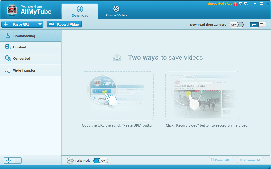The width and height of the screenshot is (271, 169).
Task: Click the scheduler clock icon
Action: click(x=8, y=161)
